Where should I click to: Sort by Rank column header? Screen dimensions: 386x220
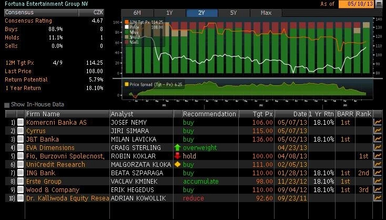(x=363, y=114)
